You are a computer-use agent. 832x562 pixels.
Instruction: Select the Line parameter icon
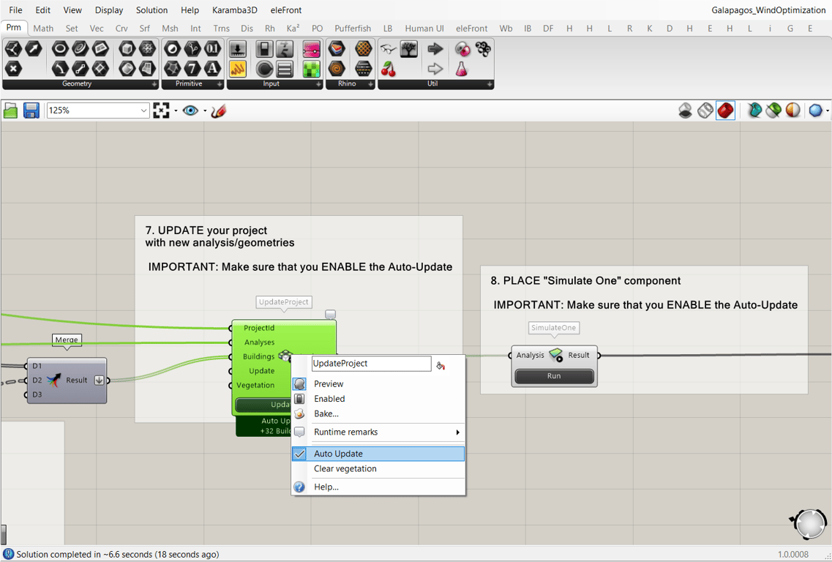pyautogui.click(x=80, y=69)
